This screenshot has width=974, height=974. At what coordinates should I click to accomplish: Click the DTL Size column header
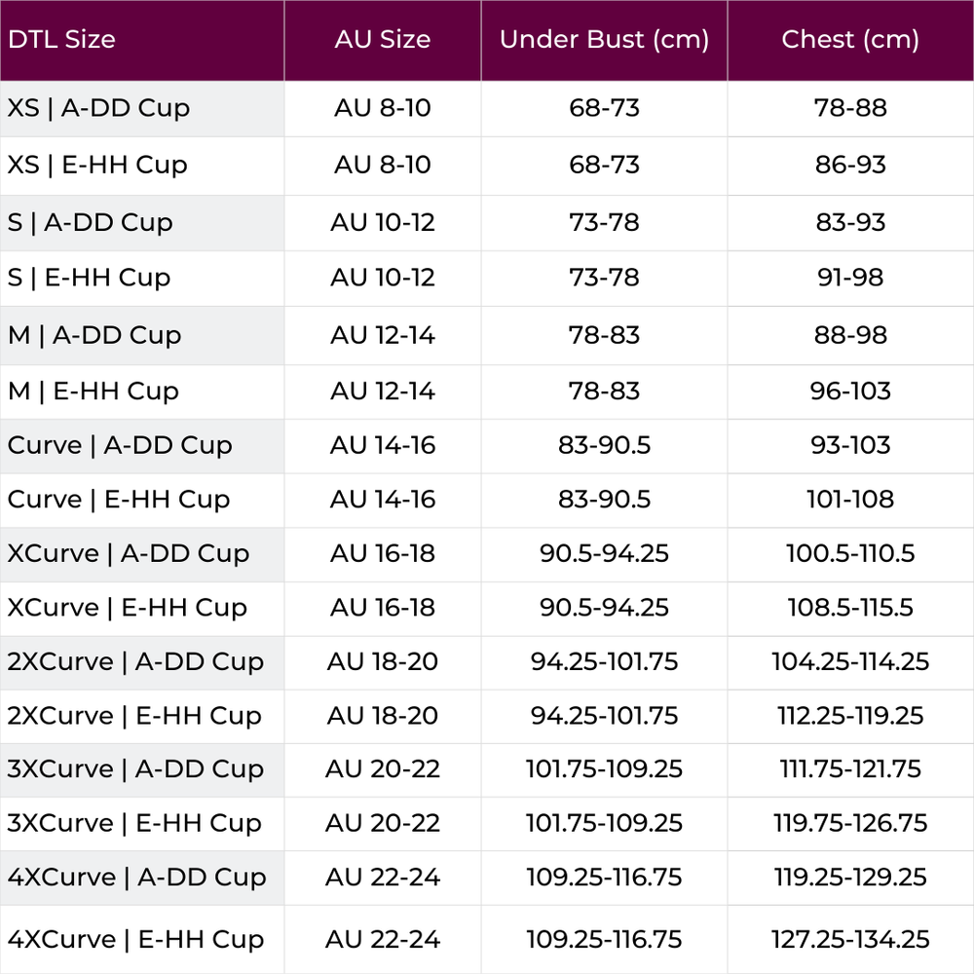[x=61, y=39]
